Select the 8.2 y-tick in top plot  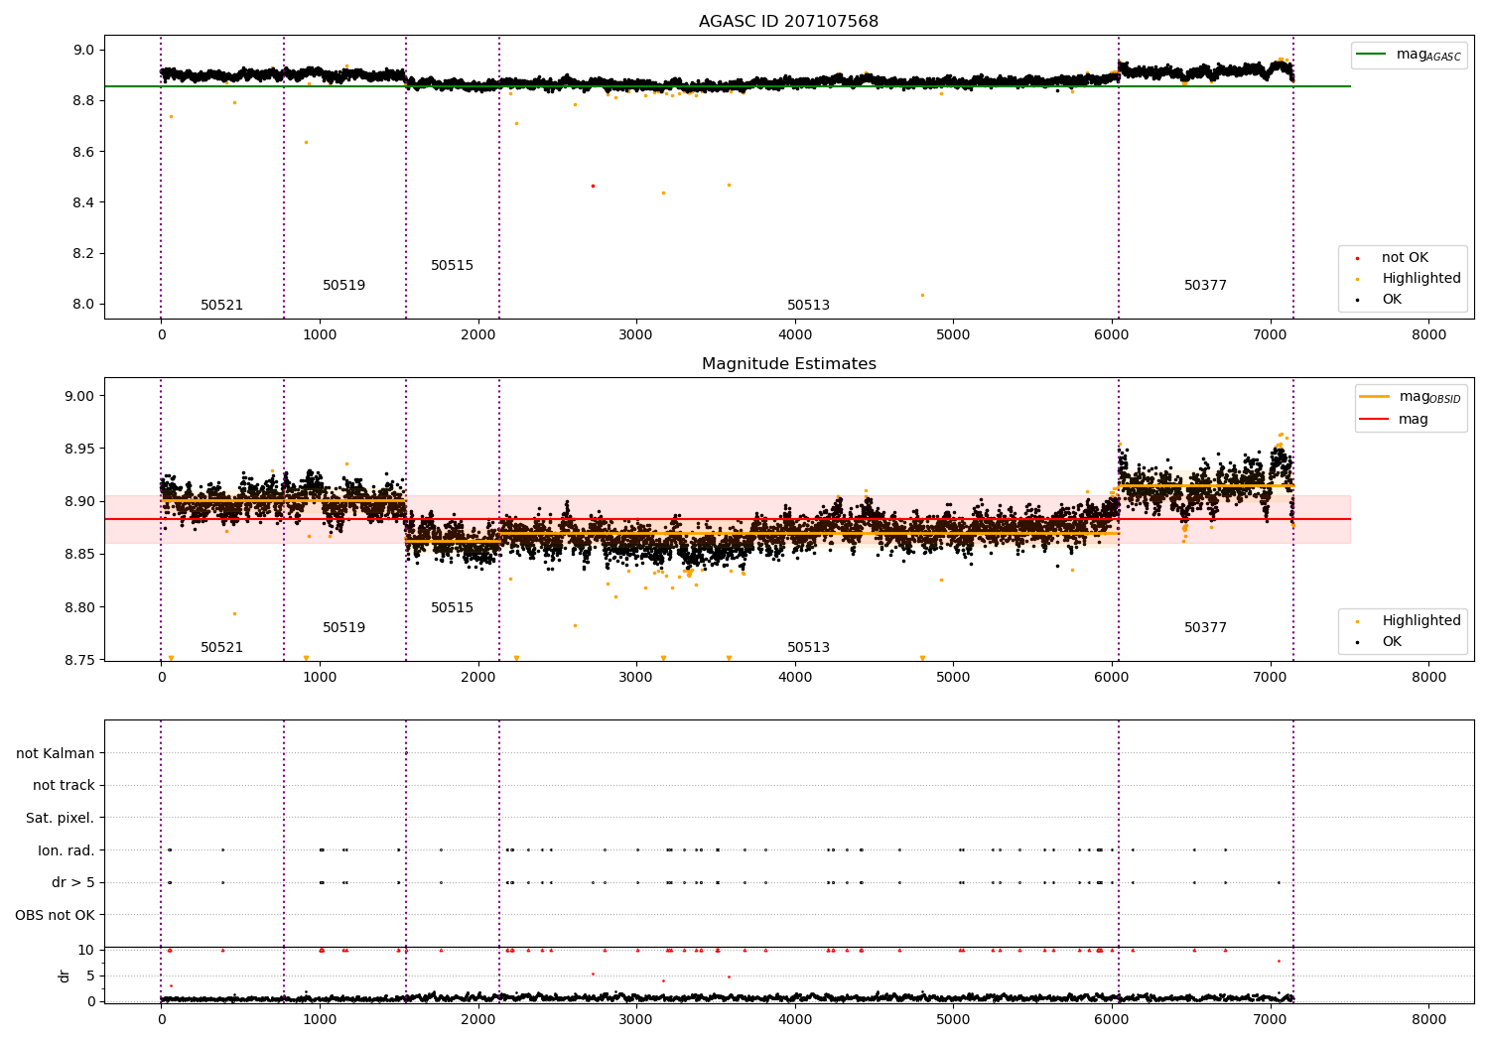pyautogui.click(x=83, y=254)
